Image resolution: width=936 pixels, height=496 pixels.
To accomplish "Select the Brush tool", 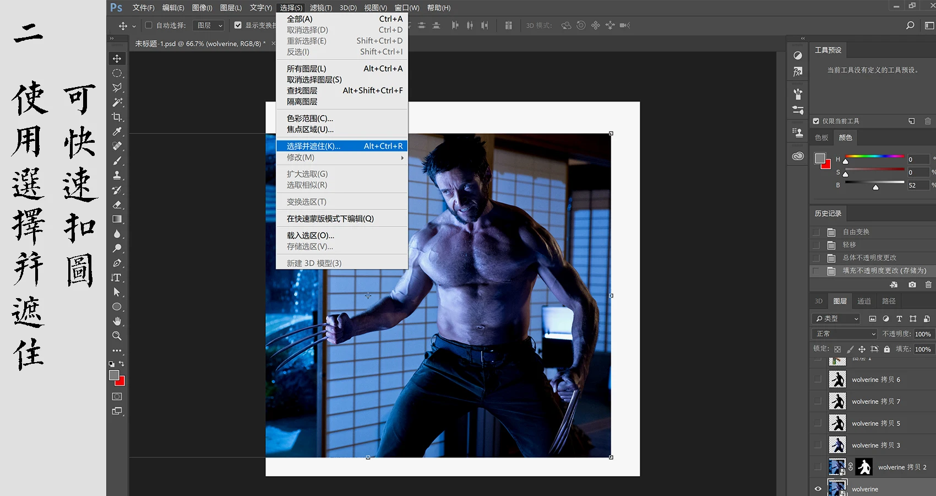I will (x=117, y=161).
